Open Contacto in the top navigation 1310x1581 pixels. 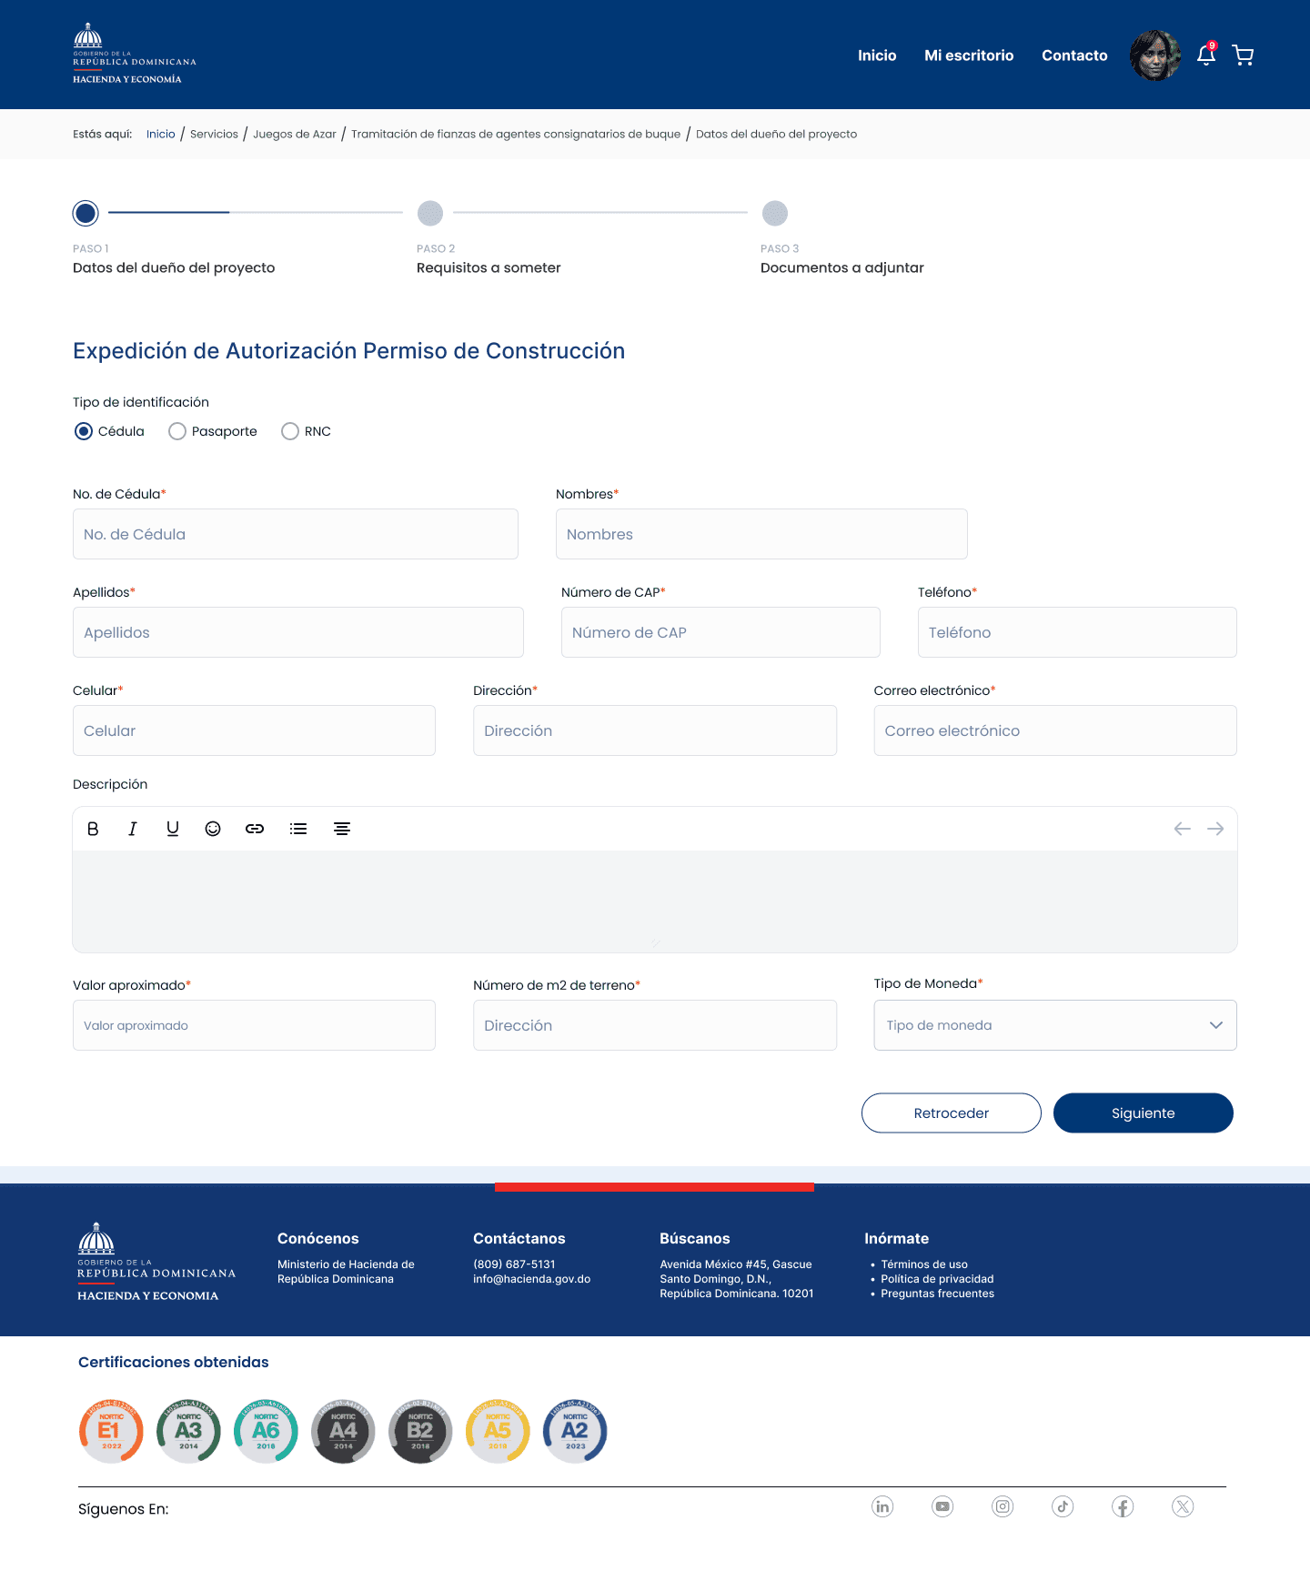[x=1074, y=55]
